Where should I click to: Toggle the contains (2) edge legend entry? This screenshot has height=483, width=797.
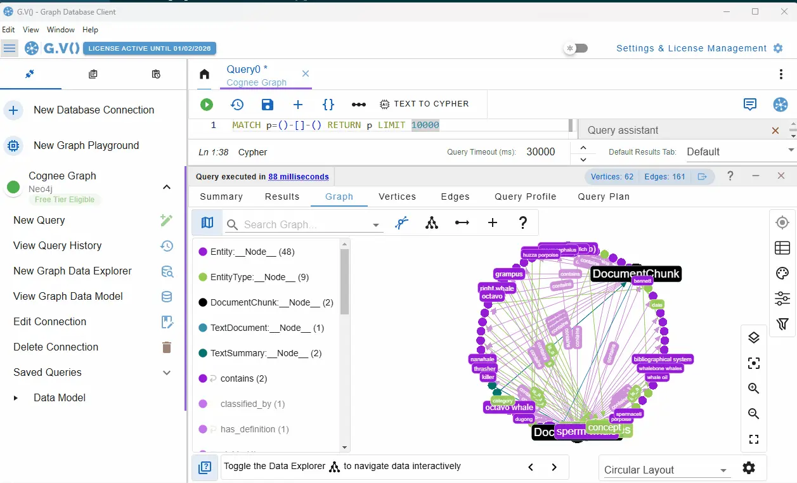point(233,378)
